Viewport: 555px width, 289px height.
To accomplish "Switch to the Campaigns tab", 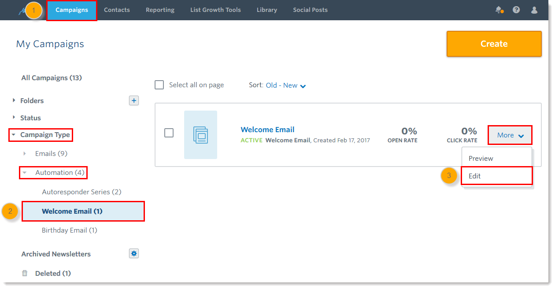I will coord(72,10).
